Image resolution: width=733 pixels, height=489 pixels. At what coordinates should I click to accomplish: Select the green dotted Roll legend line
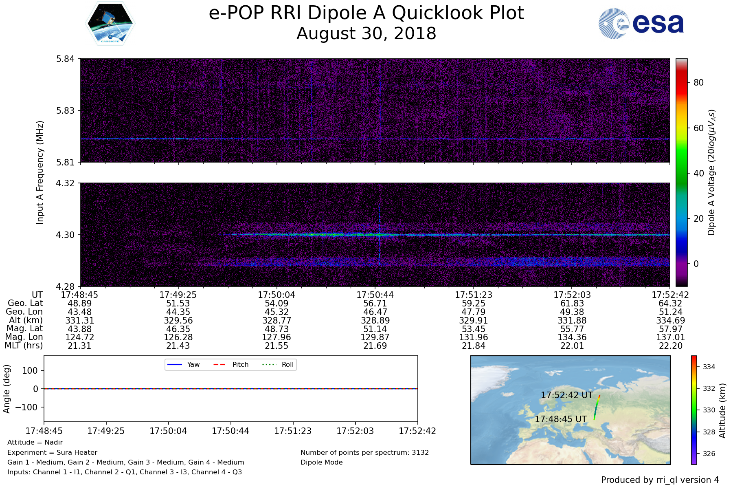[x=269, y=364]
